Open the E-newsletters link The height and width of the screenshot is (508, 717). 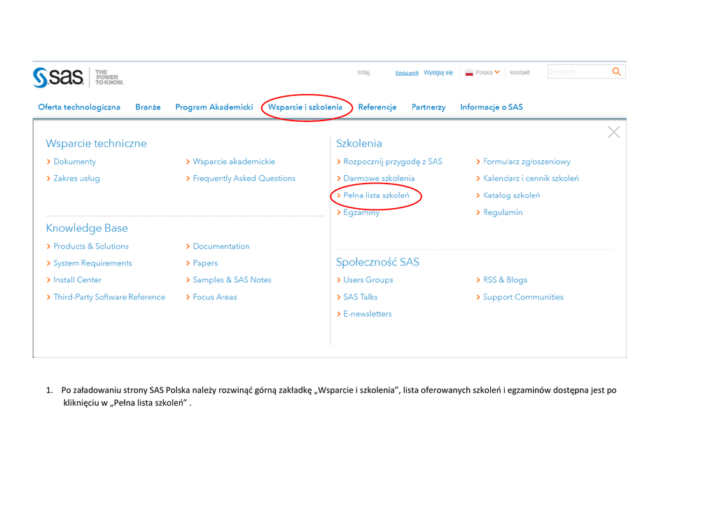click(x=367, y=314)
